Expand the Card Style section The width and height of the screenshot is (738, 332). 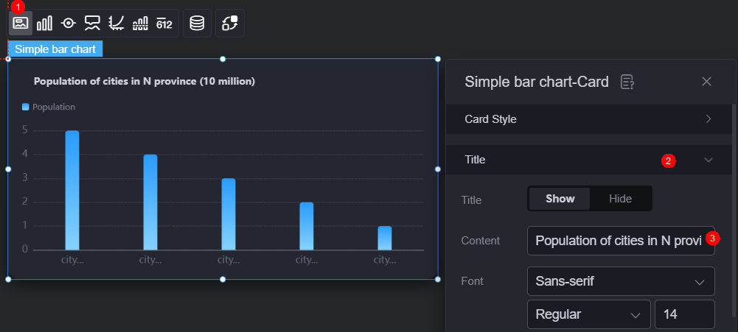tap(589, 119)
